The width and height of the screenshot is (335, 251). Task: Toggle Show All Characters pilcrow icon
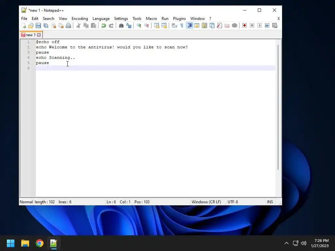[x=182, y=25]
